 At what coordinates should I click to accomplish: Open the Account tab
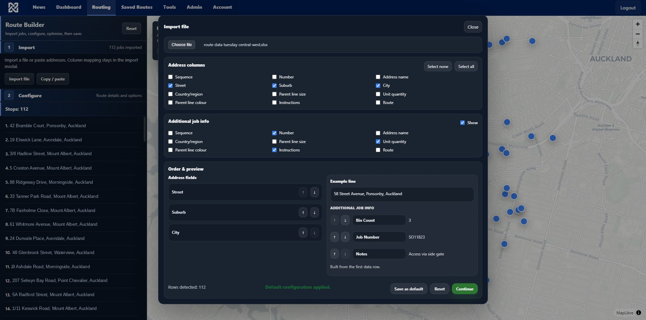coord(222,7)
